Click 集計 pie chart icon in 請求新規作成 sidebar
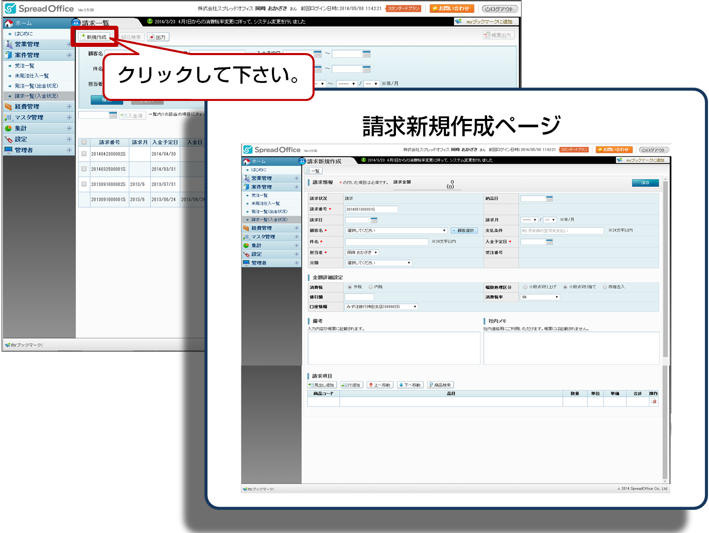Screen dimensions: 709x533 point(246,246)
